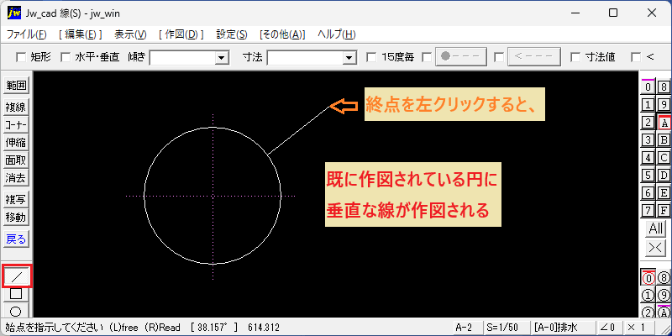Select layer group C square button
Screen dimensions: 672x336
[664, 157]
